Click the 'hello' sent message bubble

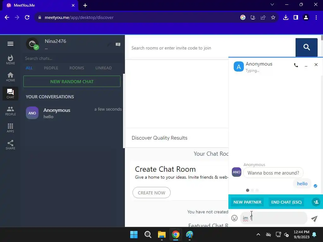302,184
